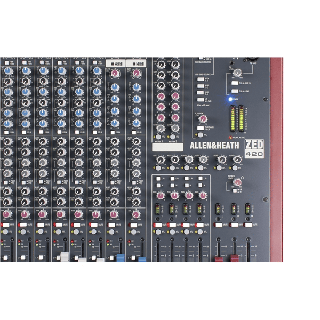Adjust the PLAYBACK LEVEL knob
Viewport: 320px width, 320px height.
(x=203, y=119)
